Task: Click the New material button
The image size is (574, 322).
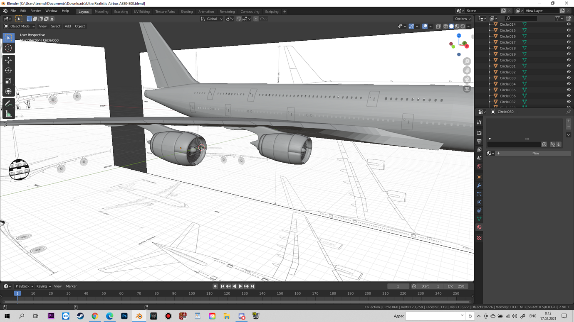Action: 536,153
